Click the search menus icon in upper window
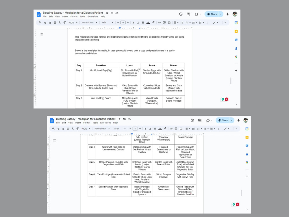This screenshot has width=289, height=217. pos(40,23)
